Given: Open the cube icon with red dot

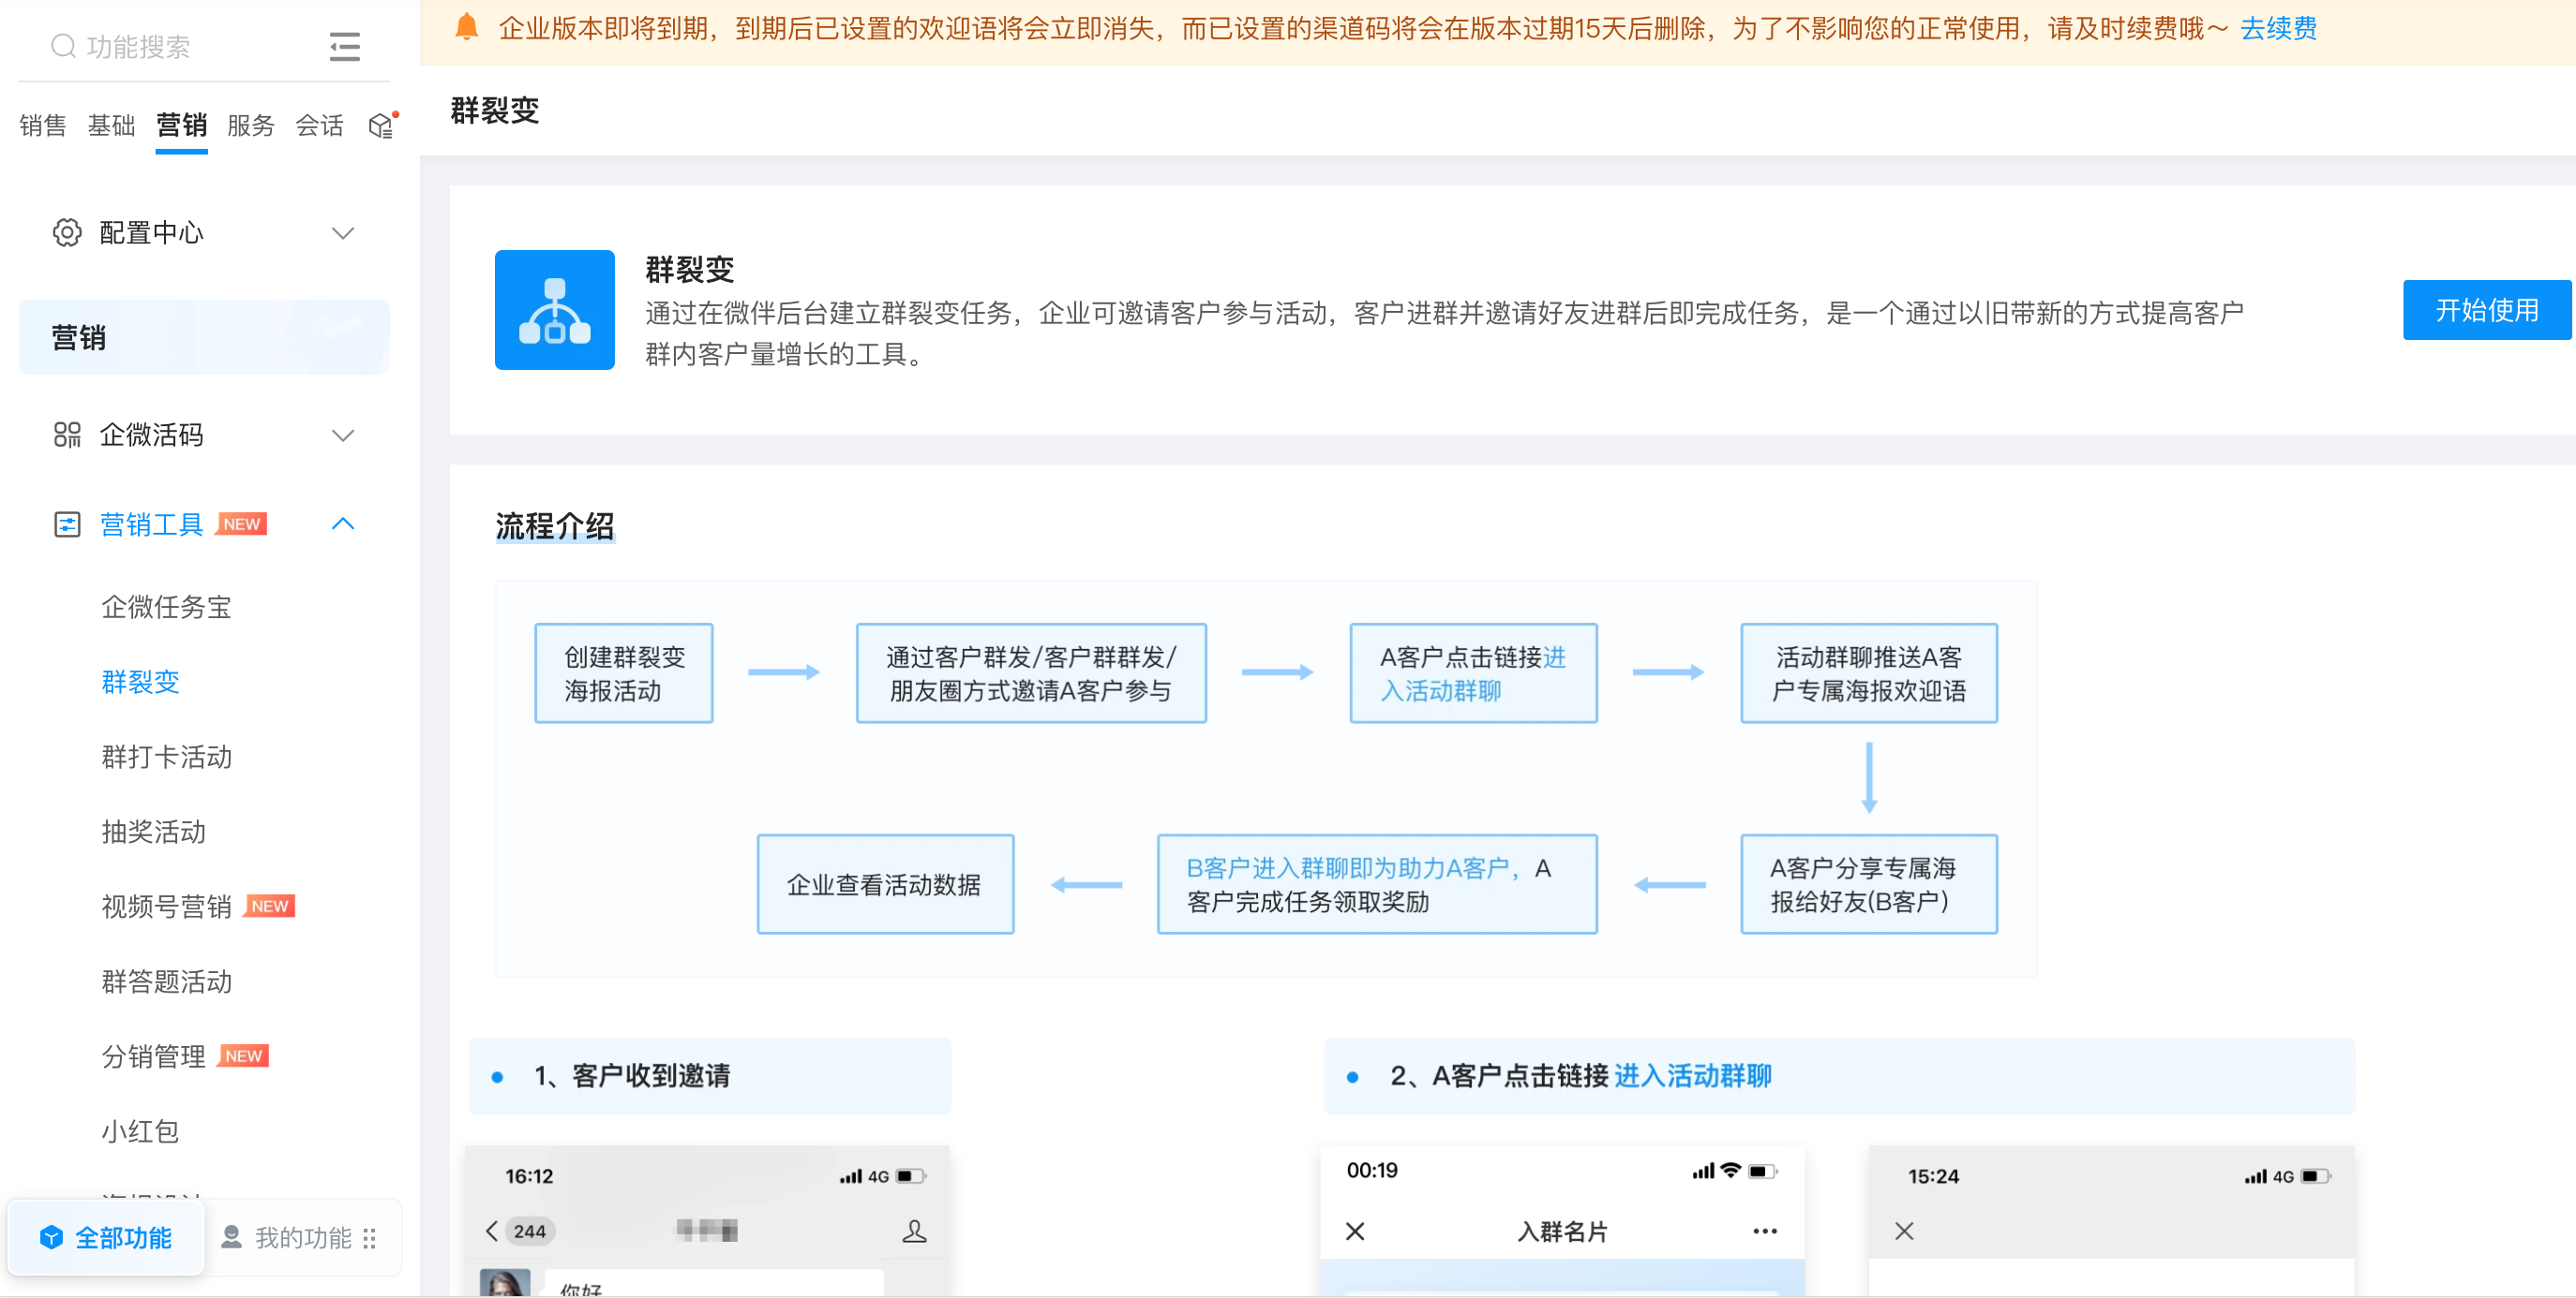Looking at the screenshot, I should pos(382,124).
